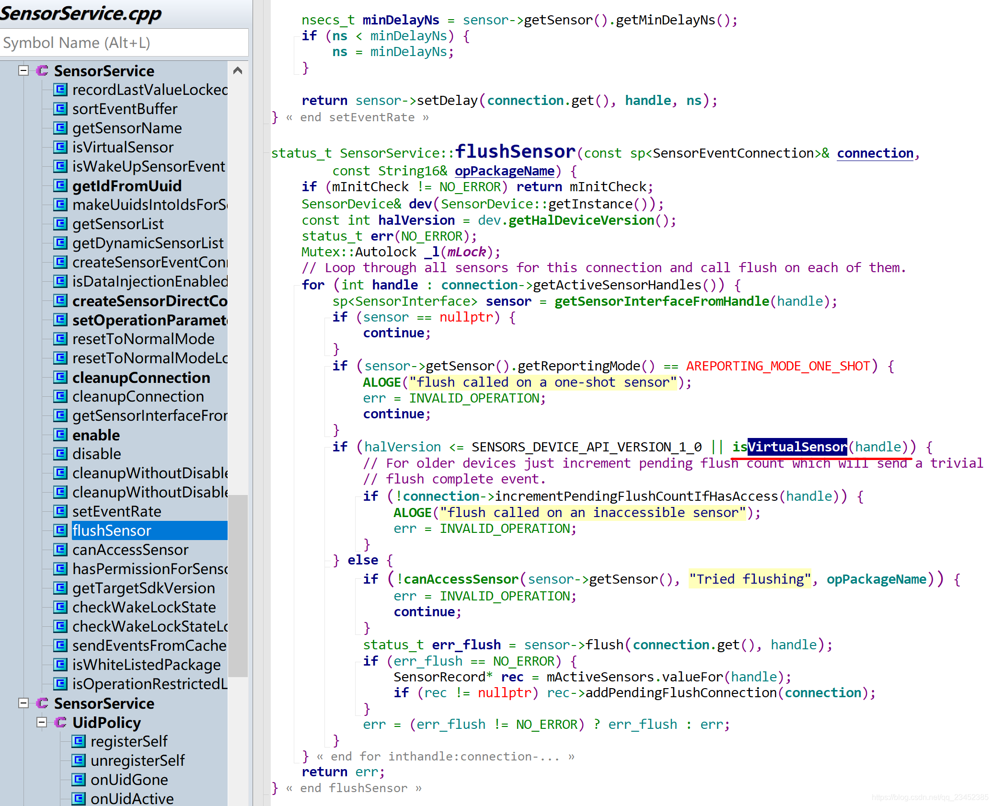Click the class icon of UidPolicy
The height and width of the screenshot is (806, 993).
(60, 722)
